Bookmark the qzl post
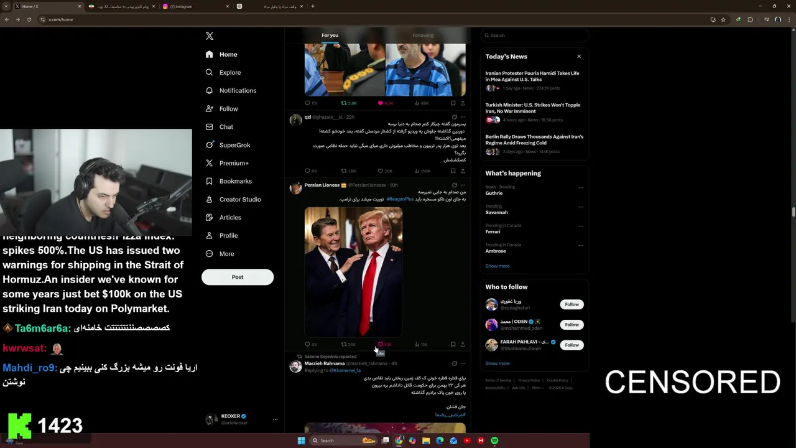This screenshot has width=796, height=448. [x=453, y=171]
